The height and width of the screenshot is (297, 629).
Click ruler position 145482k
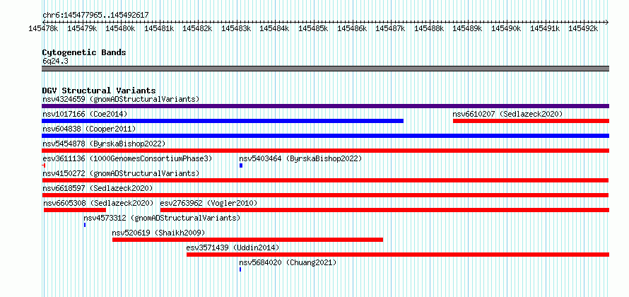pos(197,28)
